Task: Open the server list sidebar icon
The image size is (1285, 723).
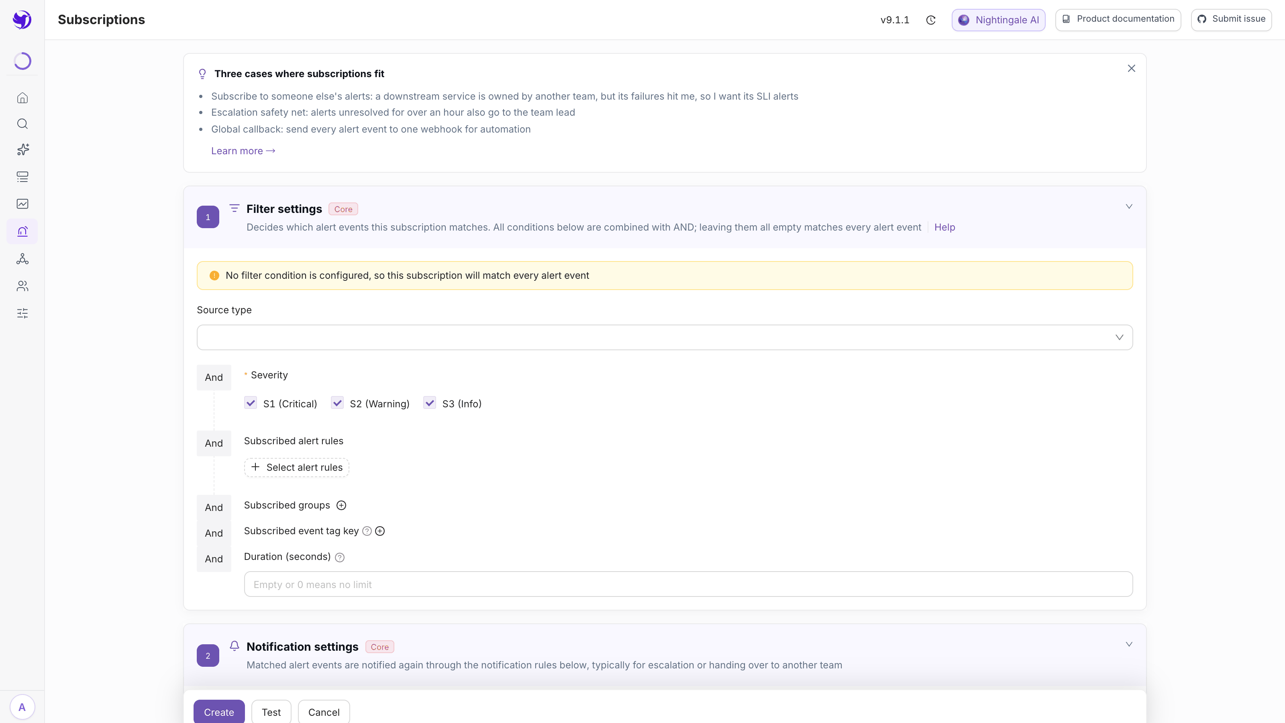Action: pyautogui.click(x=22, y=177)
